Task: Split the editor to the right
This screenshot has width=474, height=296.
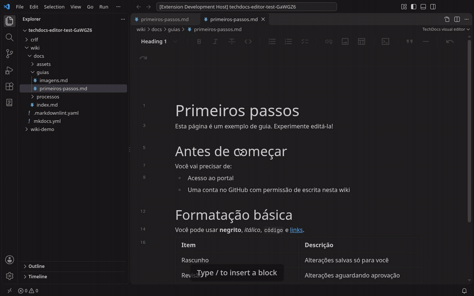Action: tap(457, 19)
